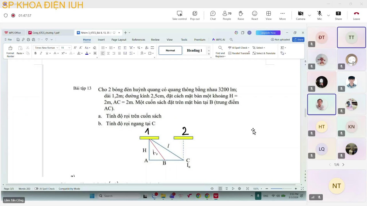
Task: Click the Format Painter tool
Action: coord(10,51)
